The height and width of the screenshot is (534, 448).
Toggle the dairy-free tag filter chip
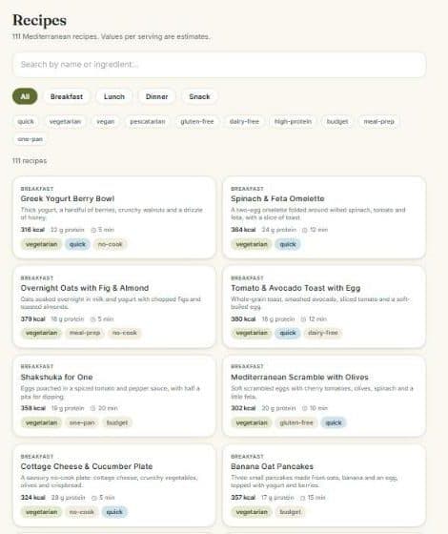244,122
